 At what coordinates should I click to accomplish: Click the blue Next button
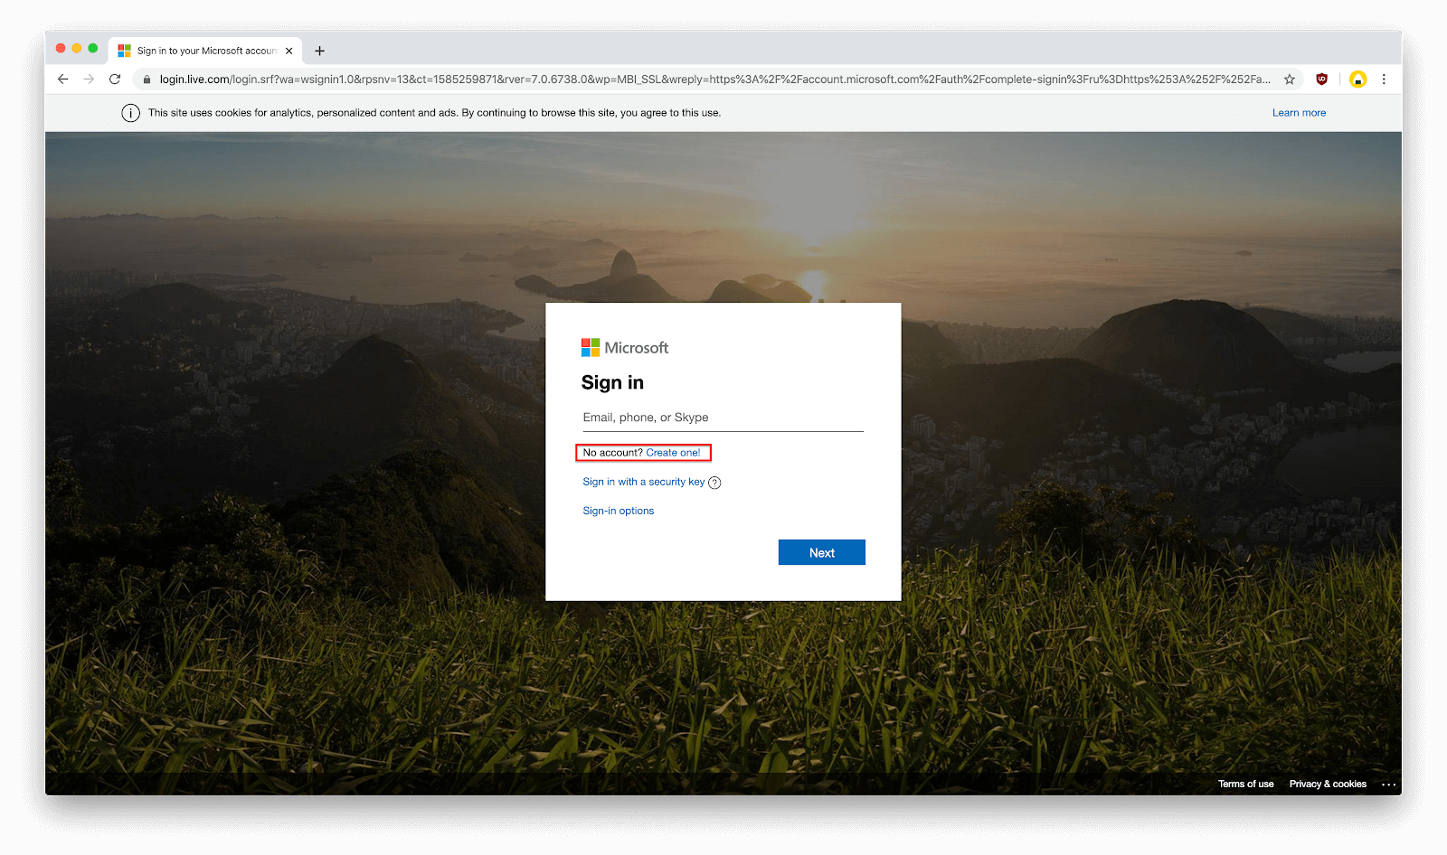[822, 552]
